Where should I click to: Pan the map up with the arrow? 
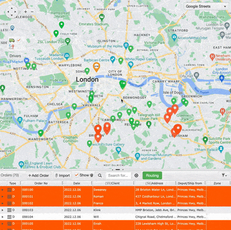(12, 8)
